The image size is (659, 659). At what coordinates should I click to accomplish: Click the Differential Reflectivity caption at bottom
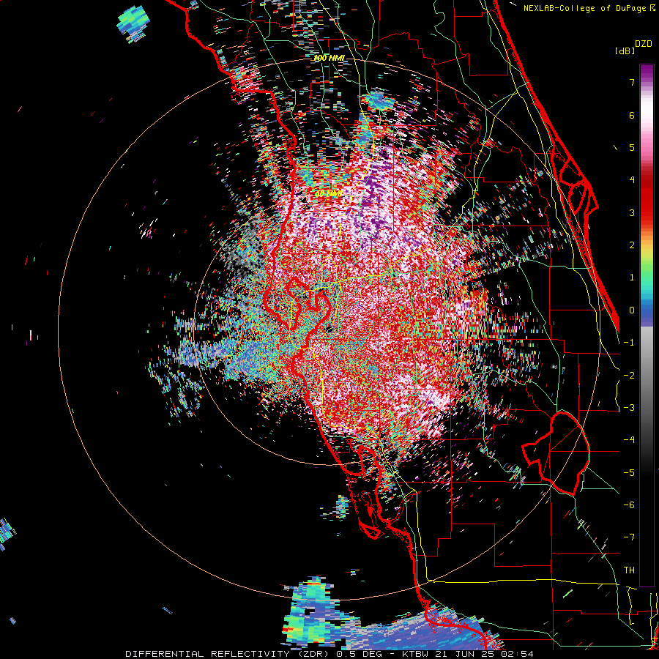coord(329,654)
